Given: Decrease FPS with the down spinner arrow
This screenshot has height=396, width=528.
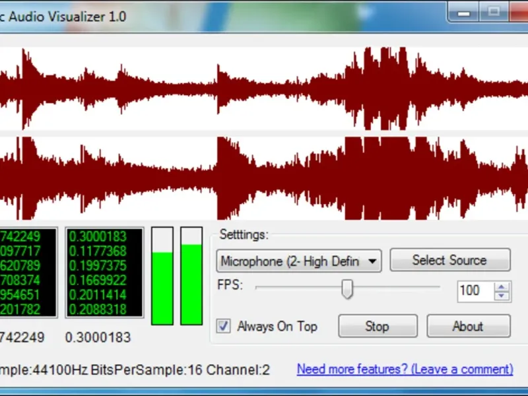Looking at the screenshot, I should click(502, 296).
